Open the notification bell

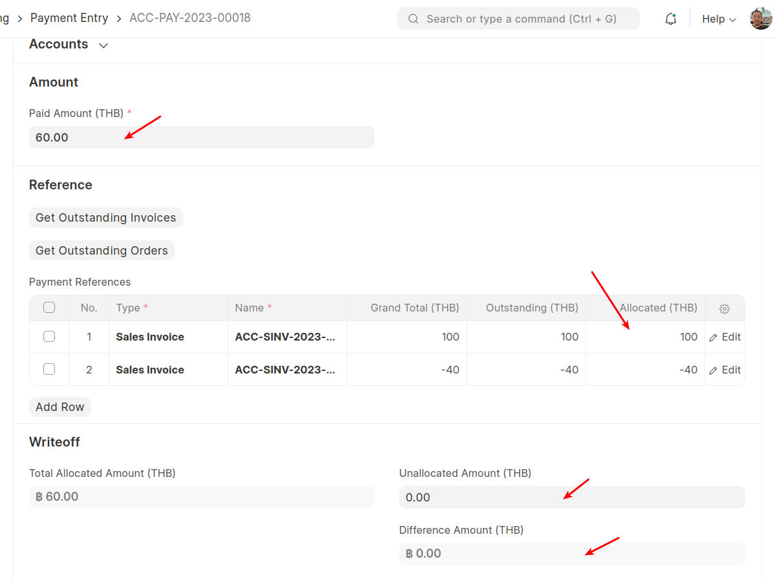[x=670, y=19]
